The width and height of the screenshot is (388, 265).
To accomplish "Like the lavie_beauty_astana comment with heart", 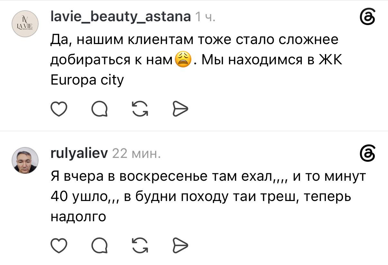I will [59, 110].
